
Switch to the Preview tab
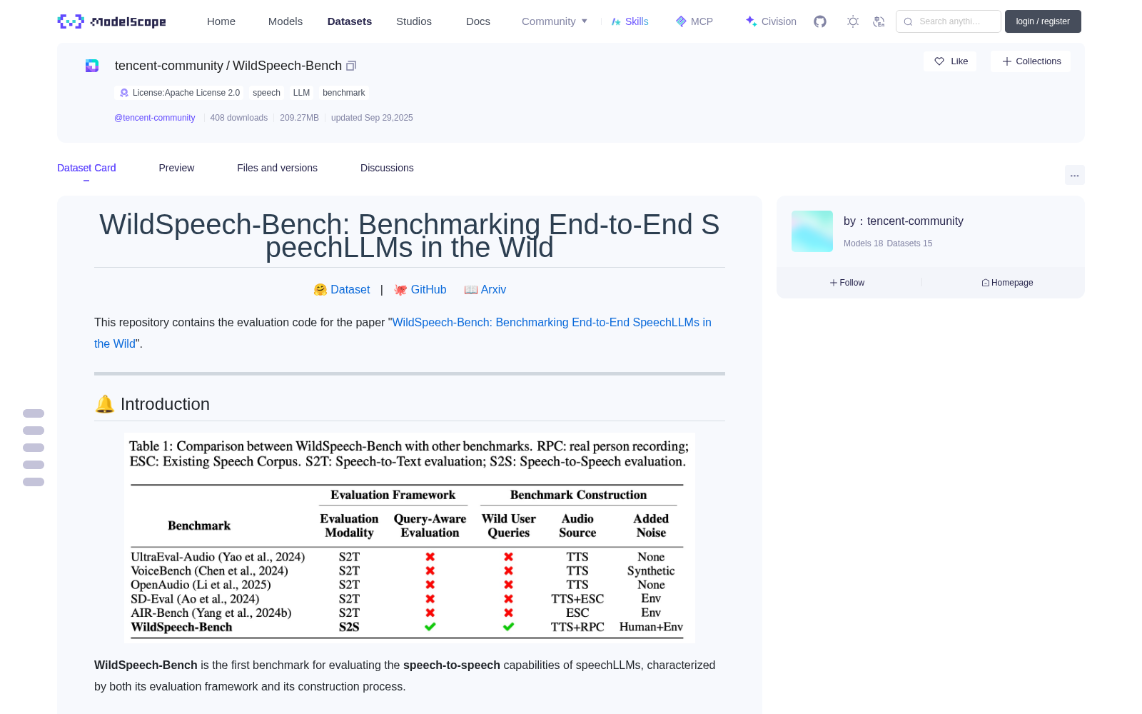[176, 168]
